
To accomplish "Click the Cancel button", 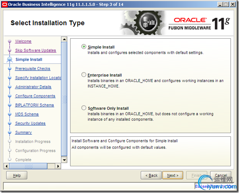I will (x=221, y=175).
